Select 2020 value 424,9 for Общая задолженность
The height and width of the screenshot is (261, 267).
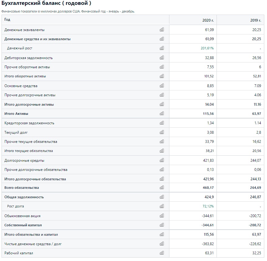click(209, 197)
